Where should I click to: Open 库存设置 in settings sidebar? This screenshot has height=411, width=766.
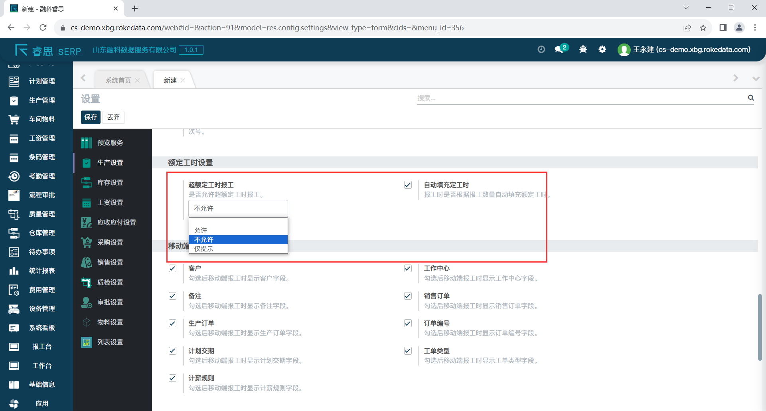pyautogui.click(x=110, y=183)
